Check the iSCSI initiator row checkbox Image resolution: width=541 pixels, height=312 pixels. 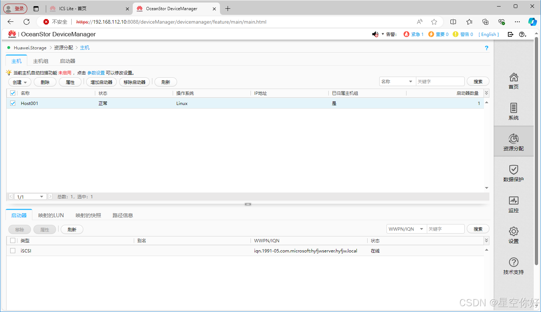pyautogui.click(x=13, y=251)
